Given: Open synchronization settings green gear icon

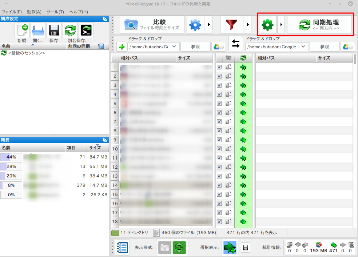Looking at the screenshot, I should (x=267, y=25).
